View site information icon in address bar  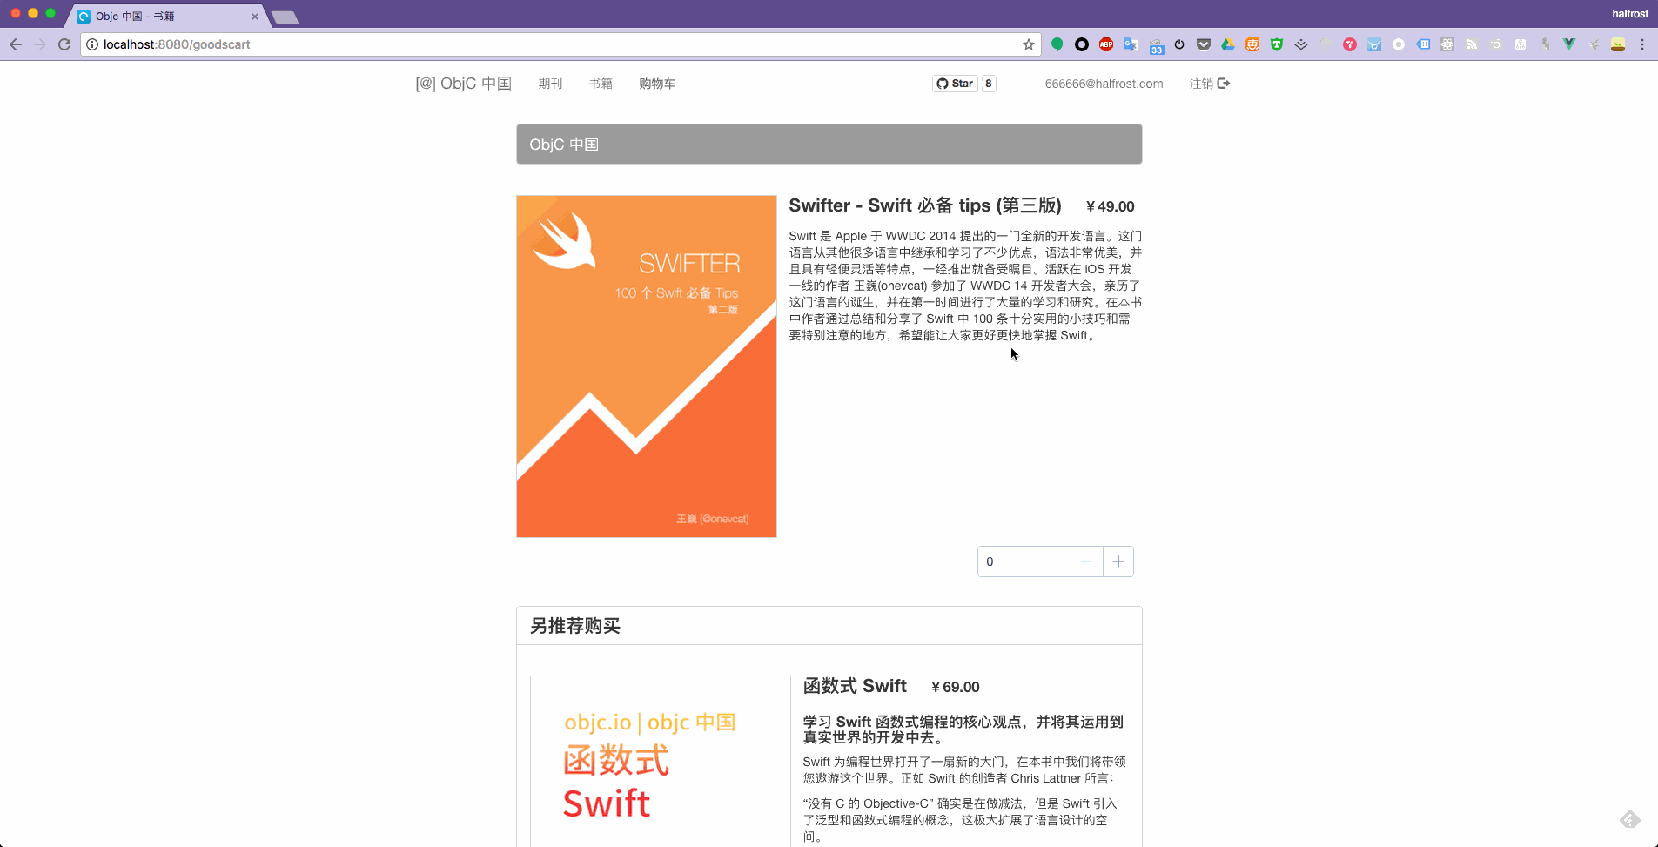(92, 44)
